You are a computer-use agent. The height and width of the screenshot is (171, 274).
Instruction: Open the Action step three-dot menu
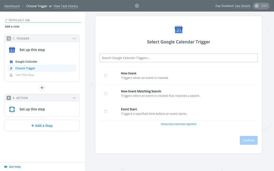click(74, 98)
